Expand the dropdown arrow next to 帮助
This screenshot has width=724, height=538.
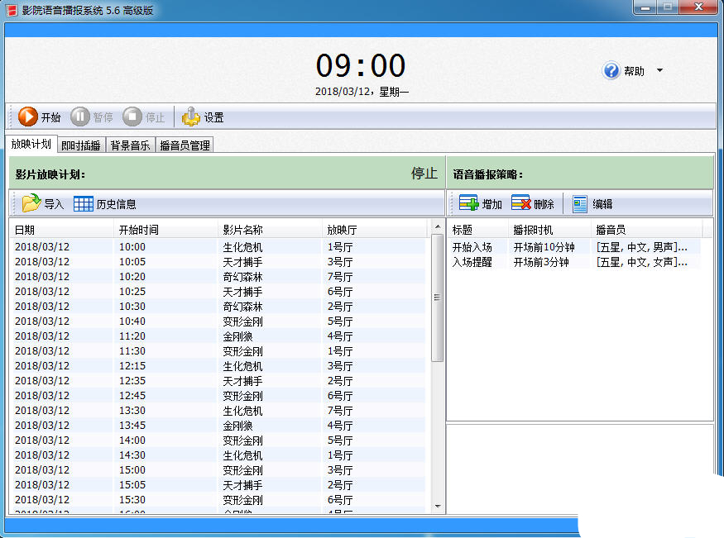point(660,71)
